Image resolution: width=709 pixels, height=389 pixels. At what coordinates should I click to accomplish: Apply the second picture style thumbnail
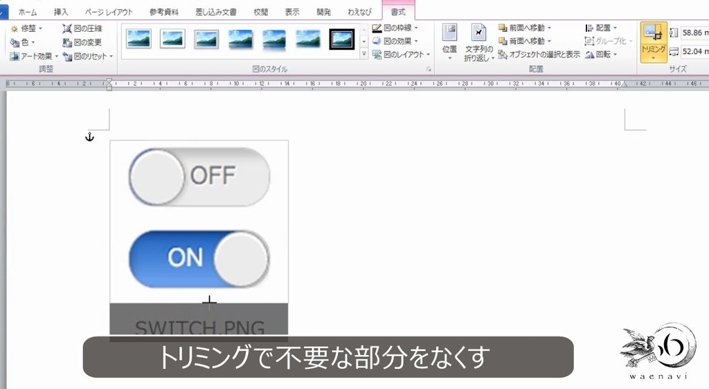click(x=172, y=39)
